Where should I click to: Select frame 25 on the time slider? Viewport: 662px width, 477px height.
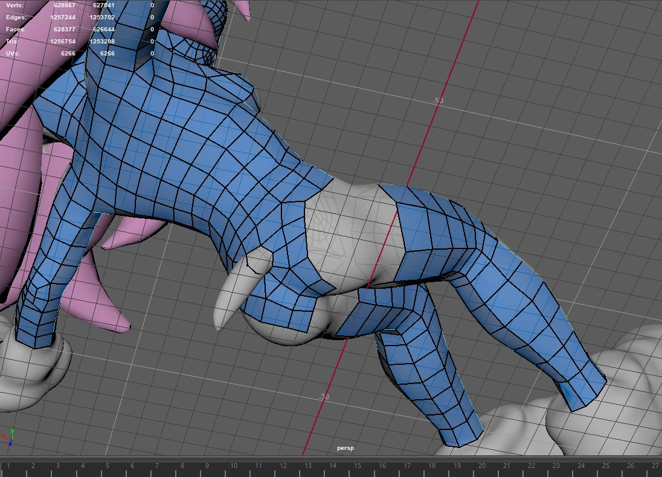point(605,466)
